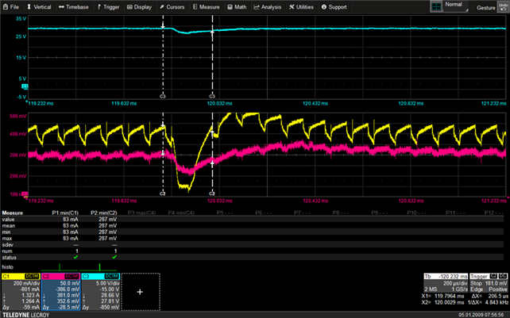
Task: Select the empty P12 measurement slot
Action: 494,213
